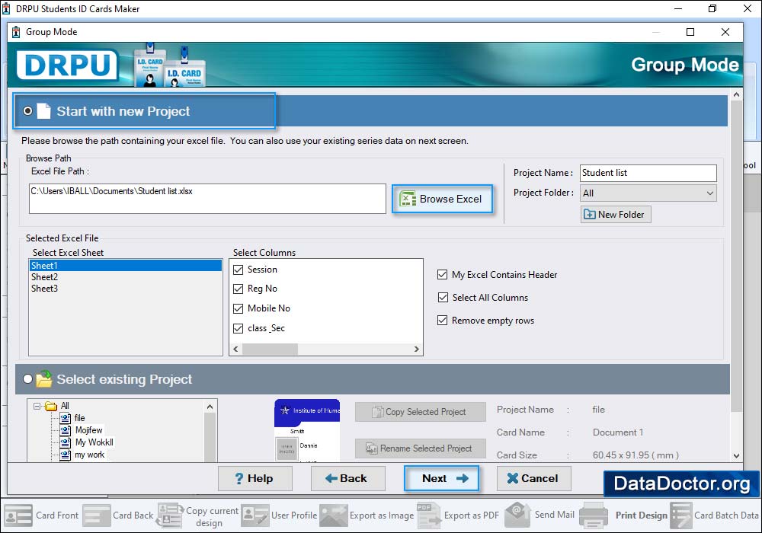Image resolution: width=762 pixels, height=533 pixels.
Task: Edit the Project Name field
Action: 648,173
